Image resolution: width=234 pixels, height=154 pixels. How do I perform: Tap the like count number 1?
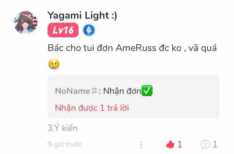click(x=180, y=144)
